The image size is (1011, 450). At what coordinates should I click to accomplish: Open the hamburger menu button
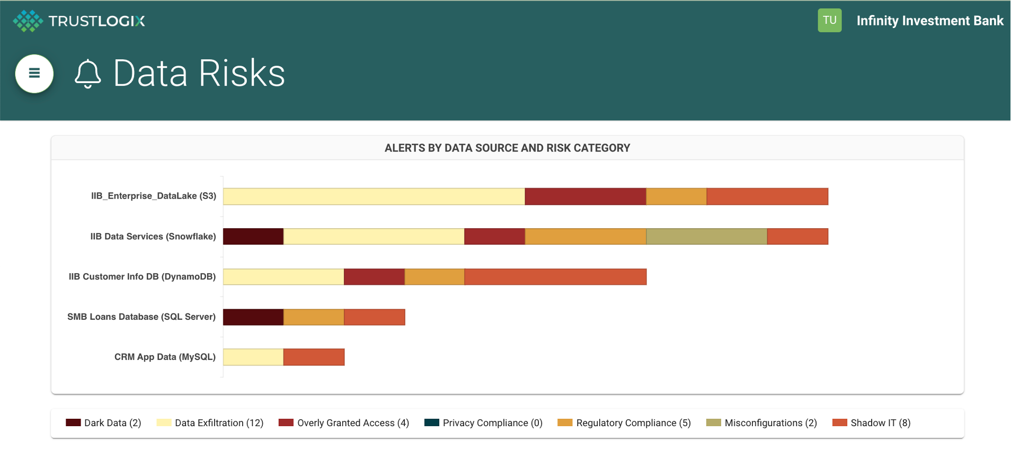tap(34, 74)
